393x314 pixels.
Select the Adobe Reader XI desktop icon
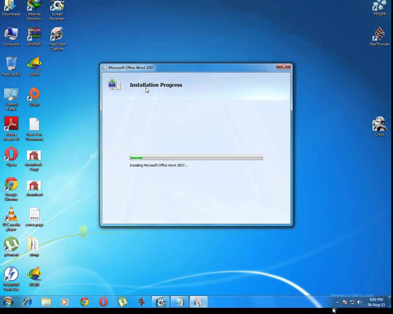tap(11, 129)
